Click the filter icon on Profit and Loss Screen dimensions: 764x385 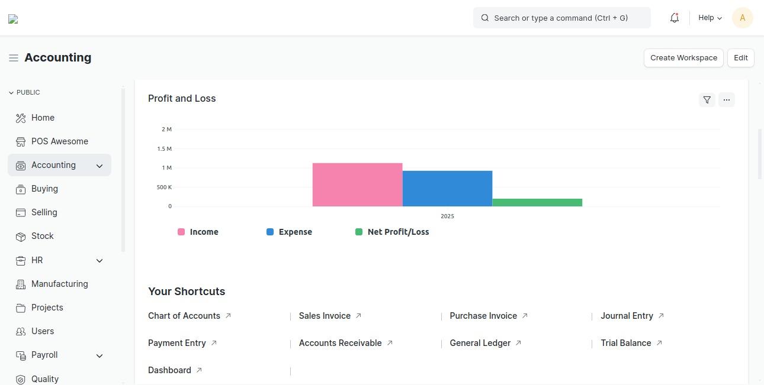pyautogui.click(x=707, y=99)
